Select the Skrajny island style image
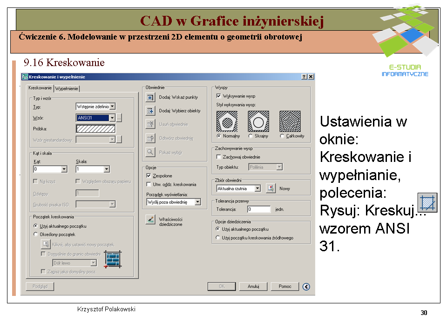 (x=258, y=121)
